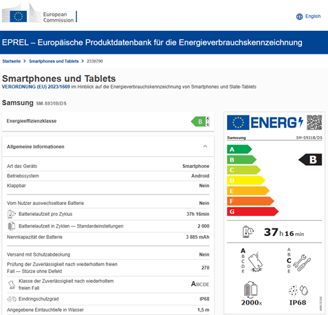Click red G class bar on label
Screen dimensions: 328x315
[x=253, y=211]
